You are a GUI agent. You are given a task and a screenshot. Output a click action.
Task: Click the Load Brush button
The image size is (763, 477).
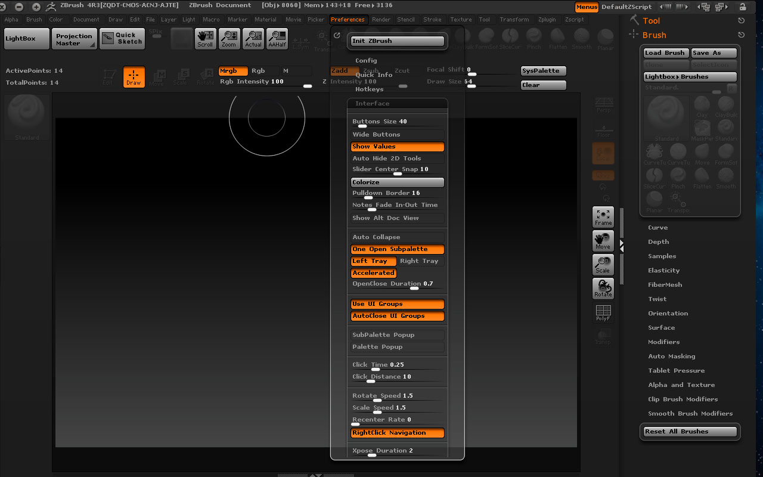(x=666, y=53)
